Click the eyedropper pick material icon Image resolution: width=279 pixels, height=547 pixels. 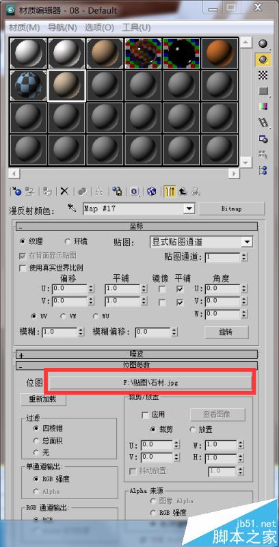click(72, 209)
